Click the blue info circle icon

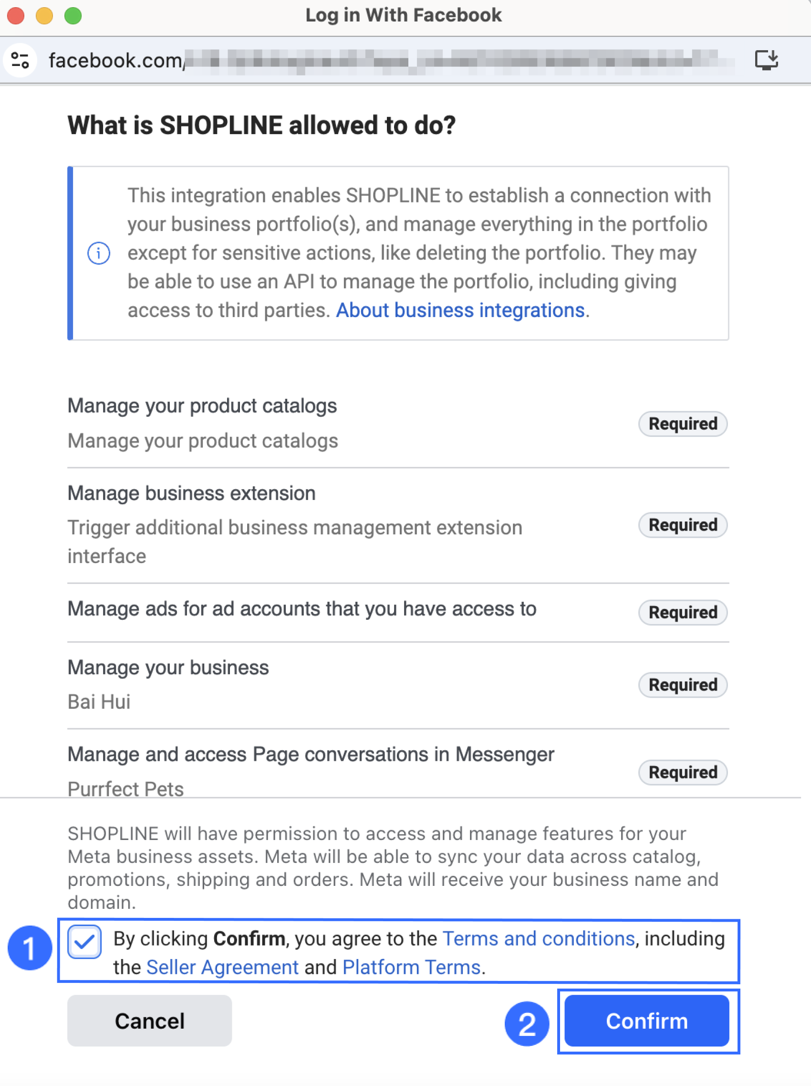(x=99, y=253)
